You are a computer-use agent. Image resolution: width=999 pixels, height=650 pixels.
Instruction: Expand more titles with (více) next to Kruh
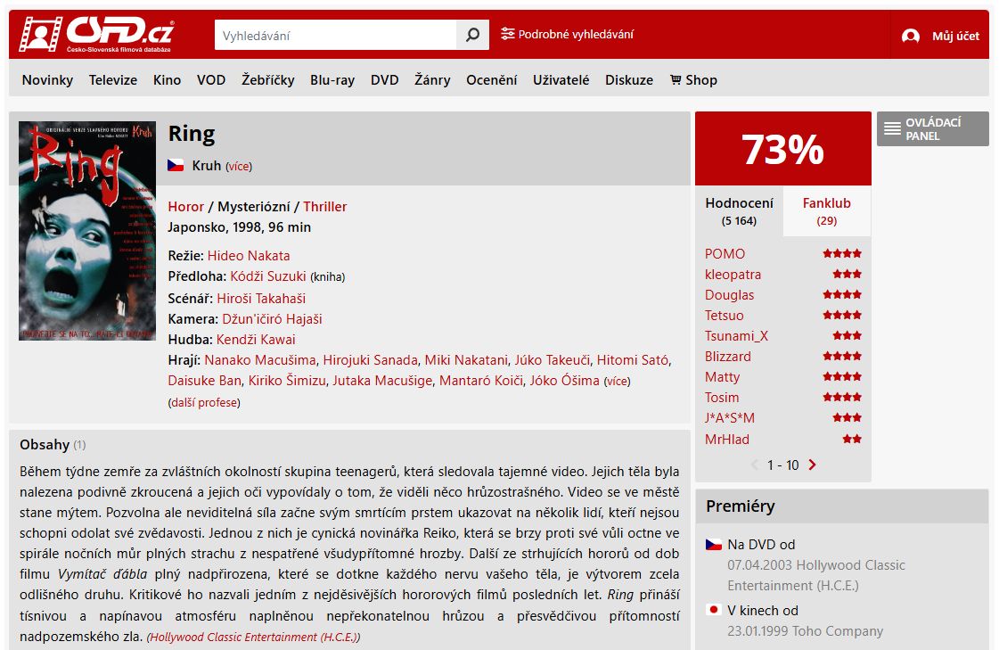click(x=239, y=167)
